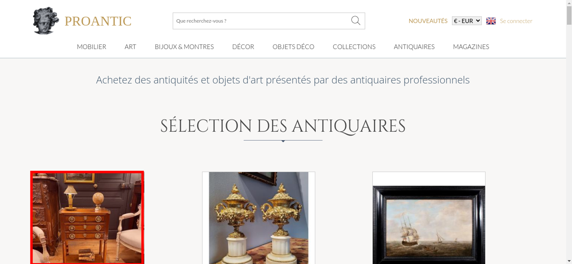The height and width of the screenshot is (264, 572).
Task: Switch language via the UK flag icon
Action: (x=491, y=21)
